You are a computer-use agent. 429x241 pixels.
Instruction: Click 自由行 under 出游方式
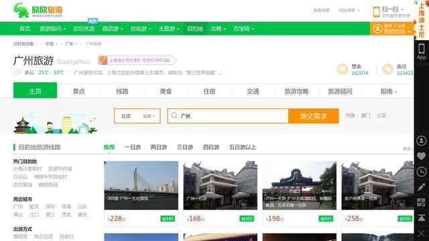[x=66, y=236]
